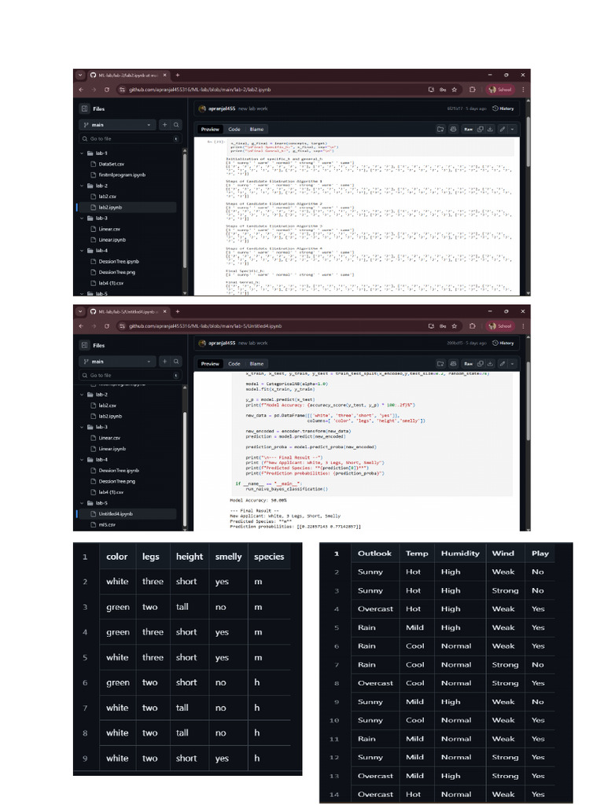Download raw file icon in bottom Untitled4 window
604x805 pixels.
[x=490, y=363]
